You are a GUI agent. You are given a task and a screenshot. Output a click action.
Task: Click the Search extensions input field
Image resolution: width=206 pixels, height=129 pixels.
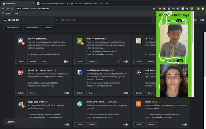(103, 20)
